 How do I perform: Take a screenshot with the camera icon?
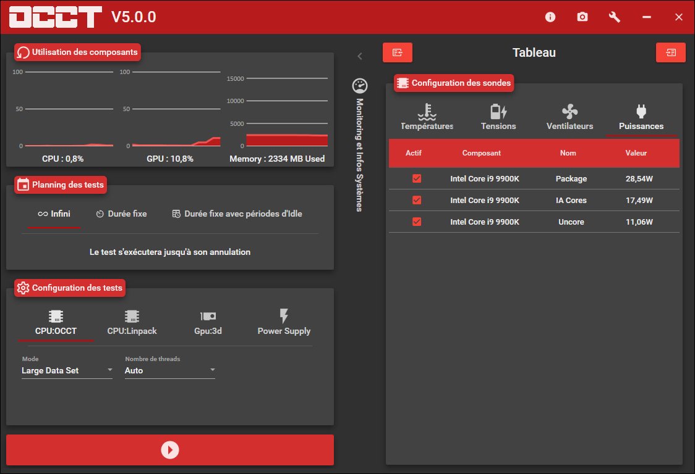(x=582, y=17)
